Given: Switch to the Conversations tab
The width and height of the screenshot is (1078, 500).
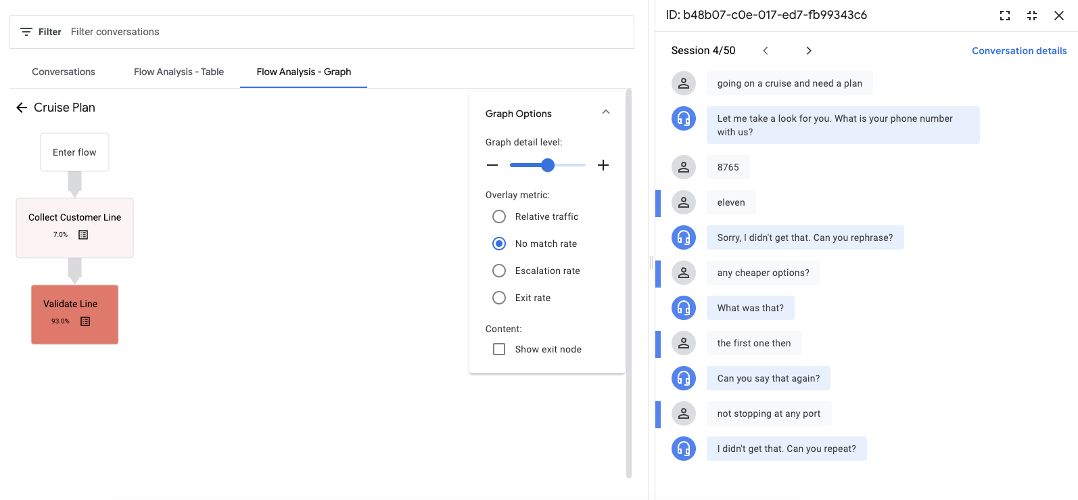Looking at the screenshot, I should [x=64, y=72].
